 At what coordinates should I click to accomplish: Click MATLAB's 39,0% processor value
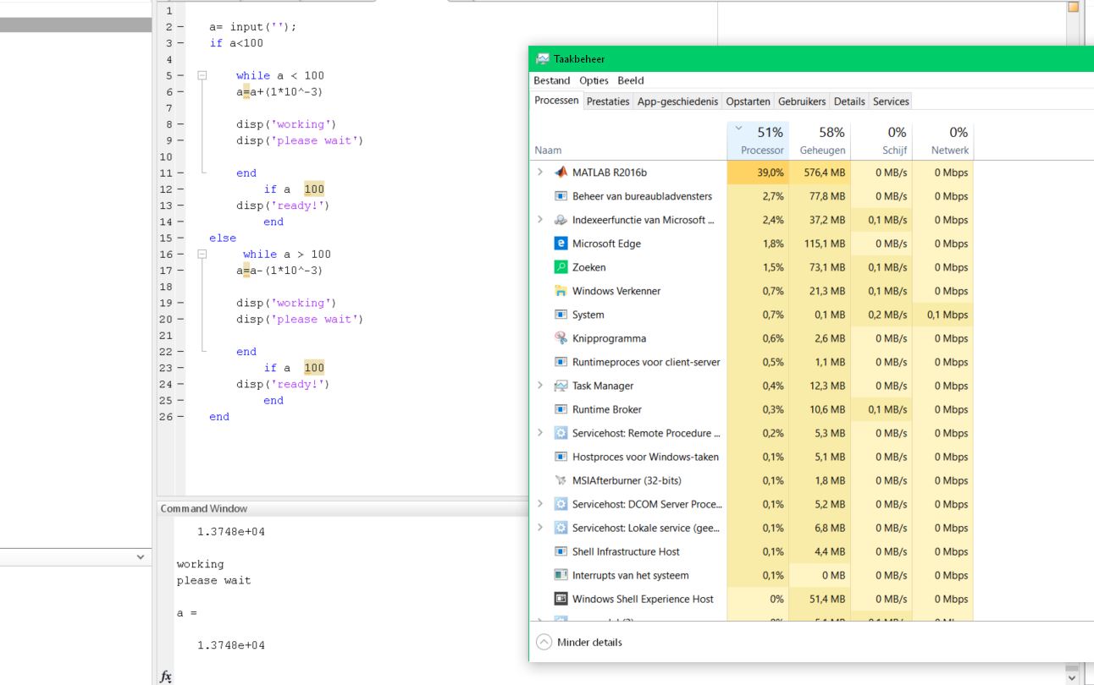[758, 173]
